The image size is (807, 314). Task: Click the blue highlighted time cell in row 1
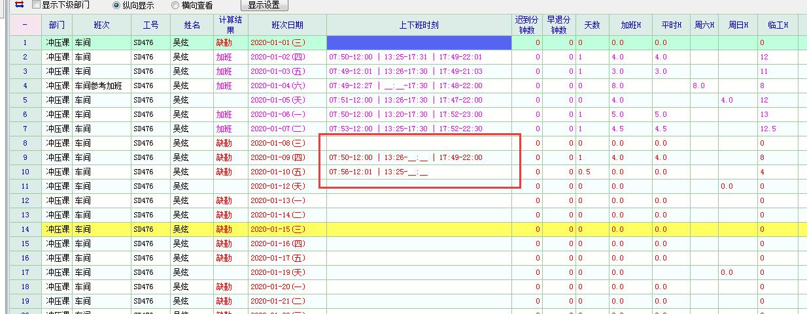coord(419,42)
